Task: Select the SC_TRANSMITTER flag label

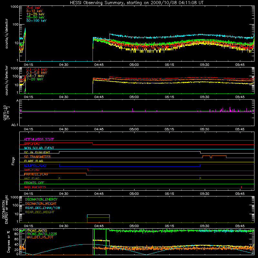Action: tap(37, 157)
